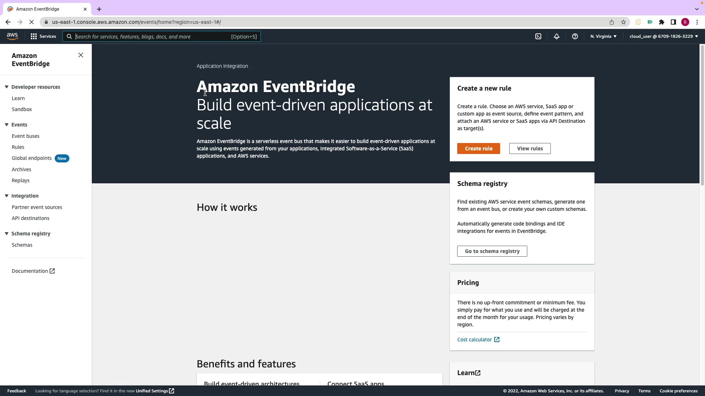705x396 pixels.
Task: Bookmark this page with star icon
Action: click(x=623, y=22)
